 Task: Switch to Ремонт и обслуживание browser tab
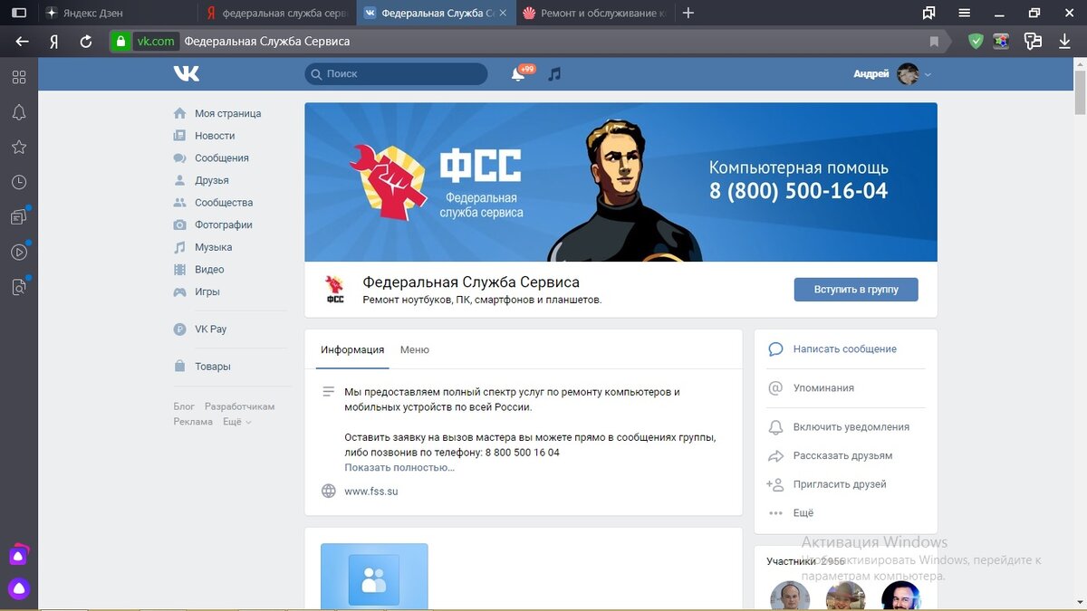596,14
